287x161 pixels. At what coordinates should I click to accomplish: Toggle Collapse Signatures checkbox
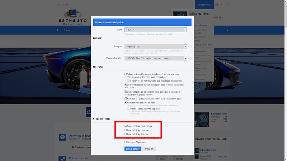(x=126, y=142)
